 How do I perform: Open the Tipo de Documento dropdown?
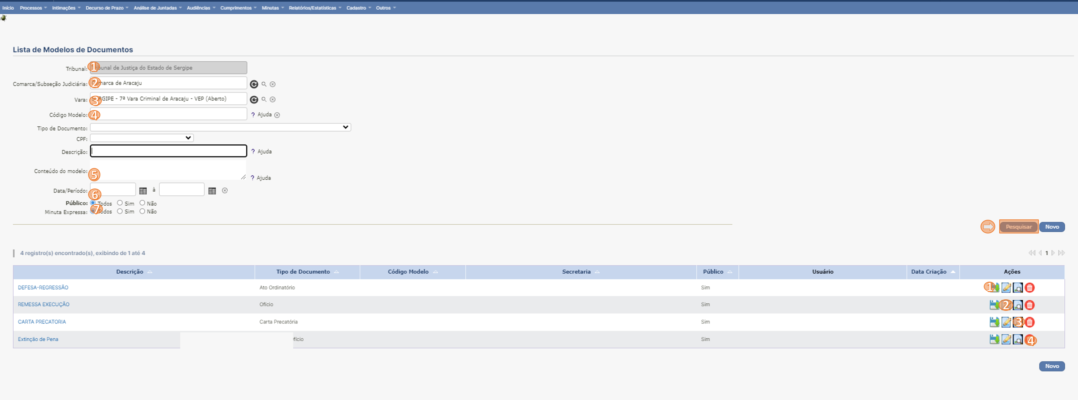click(x=220, y=127)
